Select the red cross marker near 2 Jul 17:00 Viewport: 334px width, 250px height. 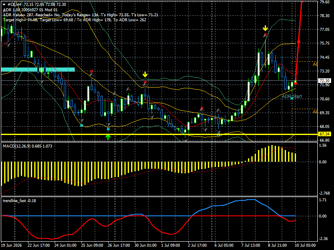pyautogui.click(x=202, y=108)
